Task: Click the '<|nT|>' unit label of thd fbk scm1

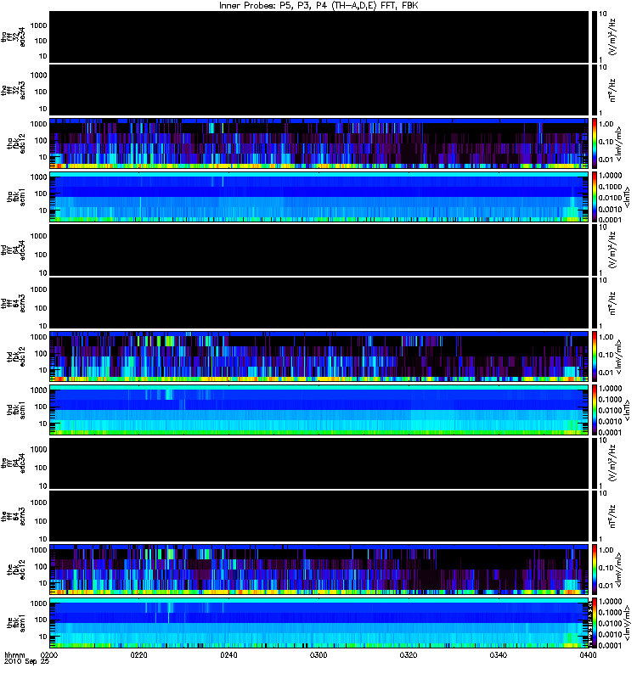Action: tap(627, 410)
